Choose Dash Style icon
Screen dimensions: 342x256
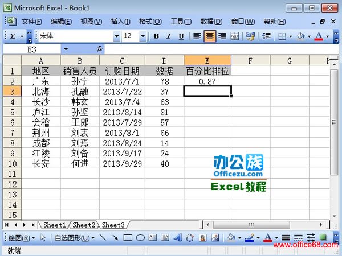point(298,238)
